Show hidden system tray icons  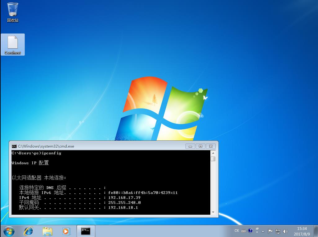[264, 231]
